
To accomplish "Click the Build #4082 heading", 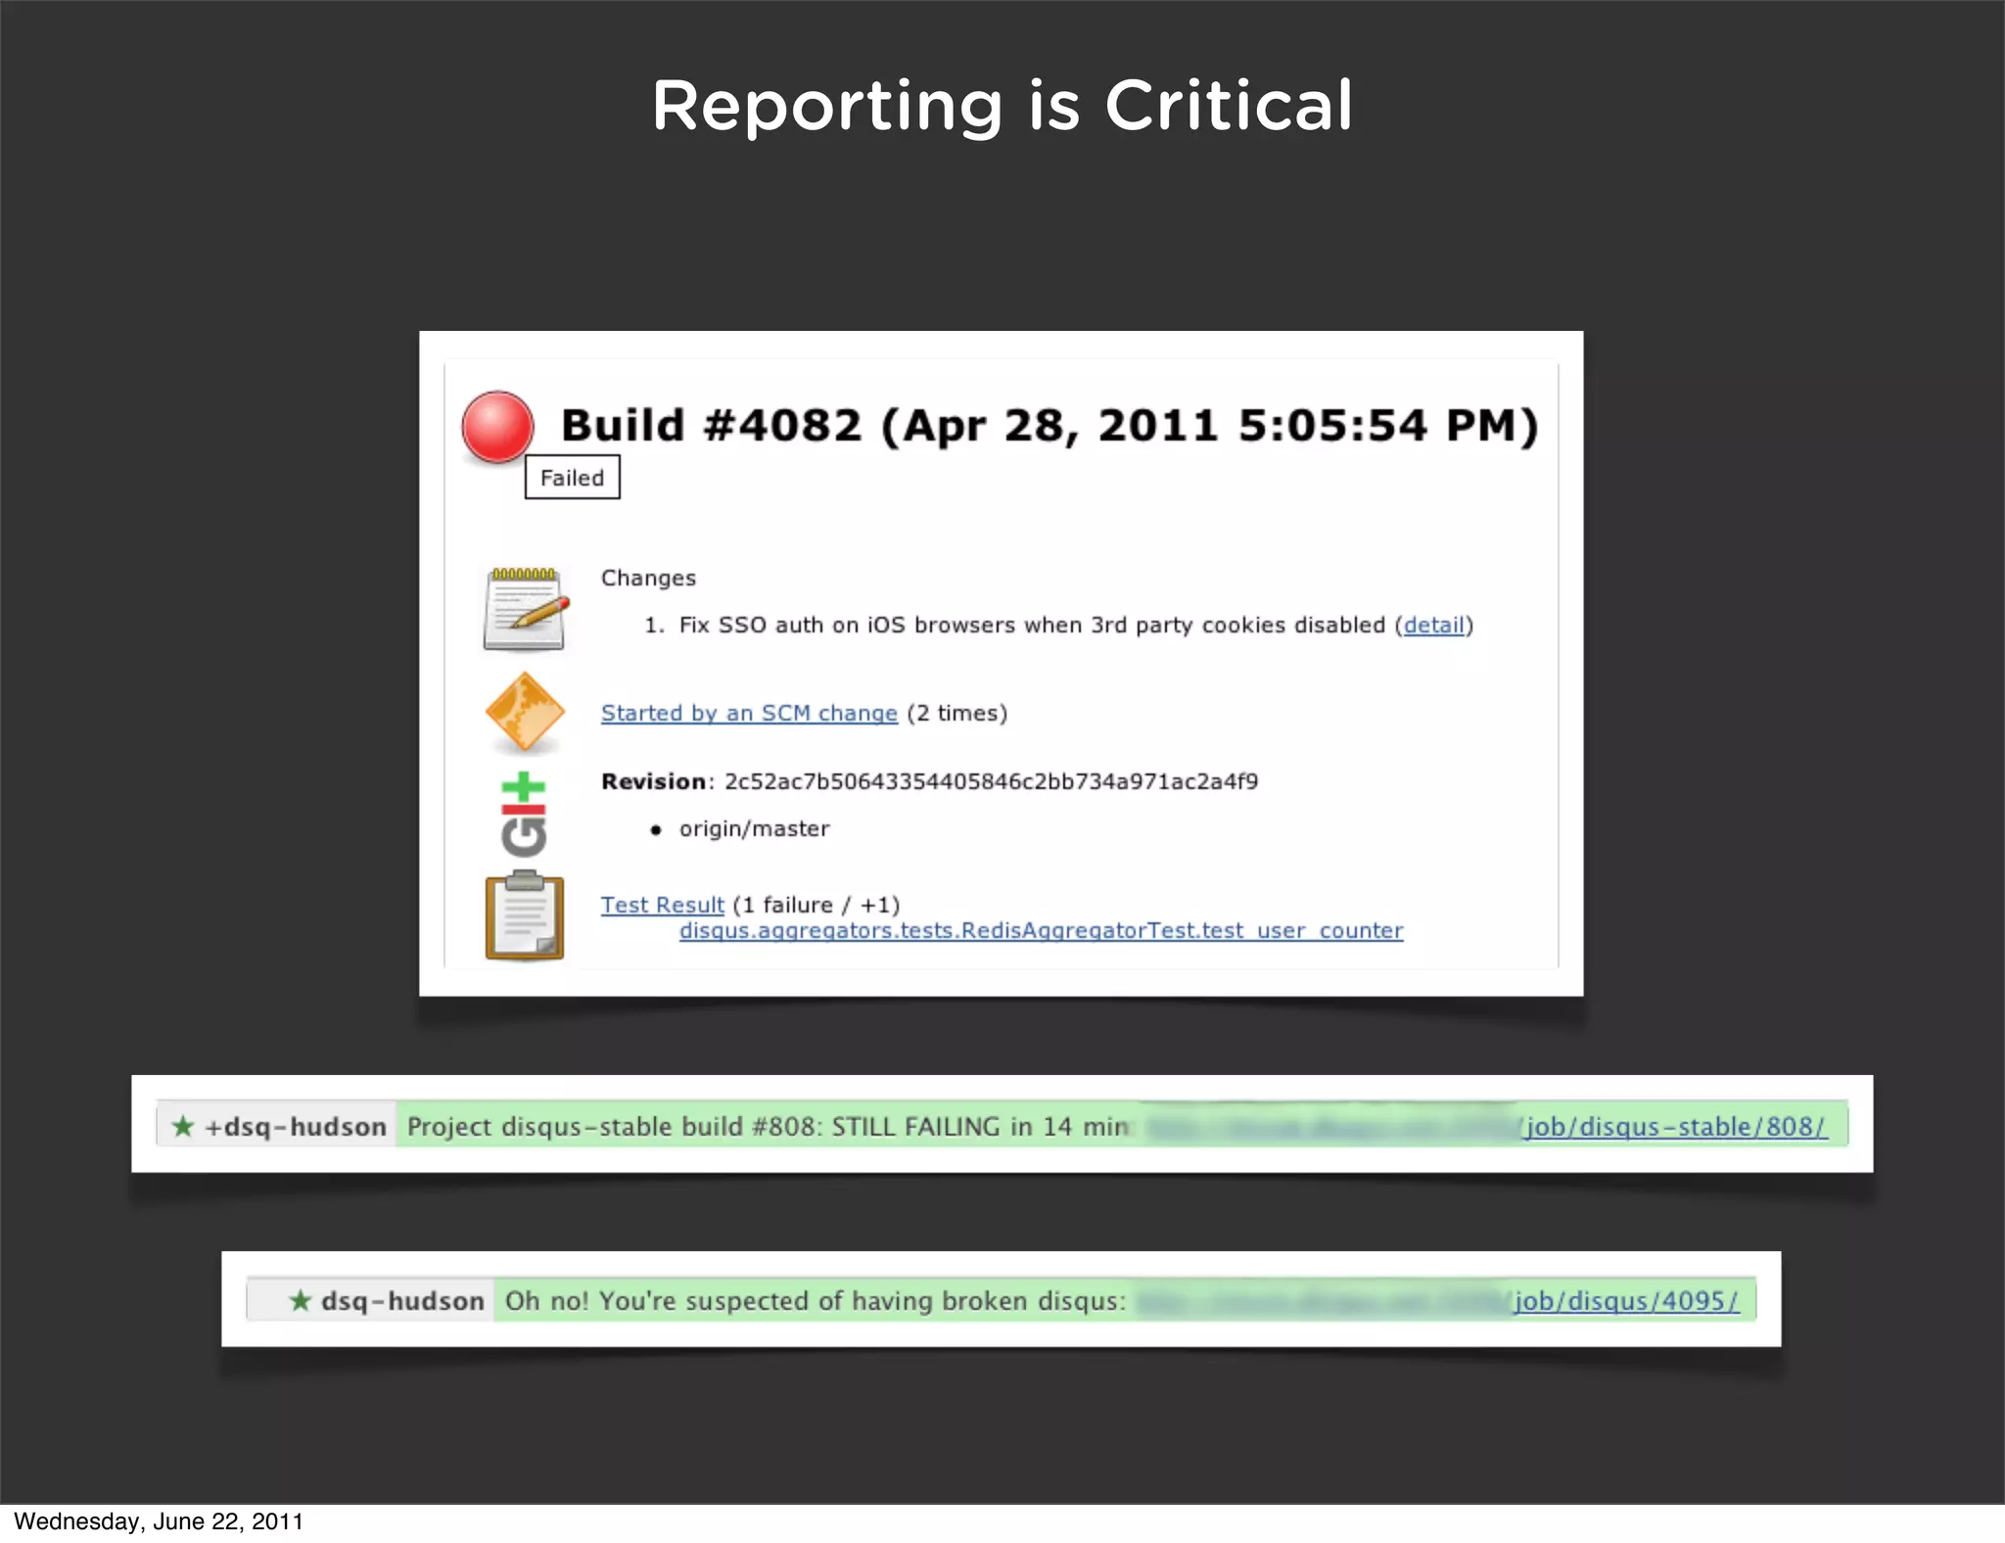I will tap(1049, 426).
